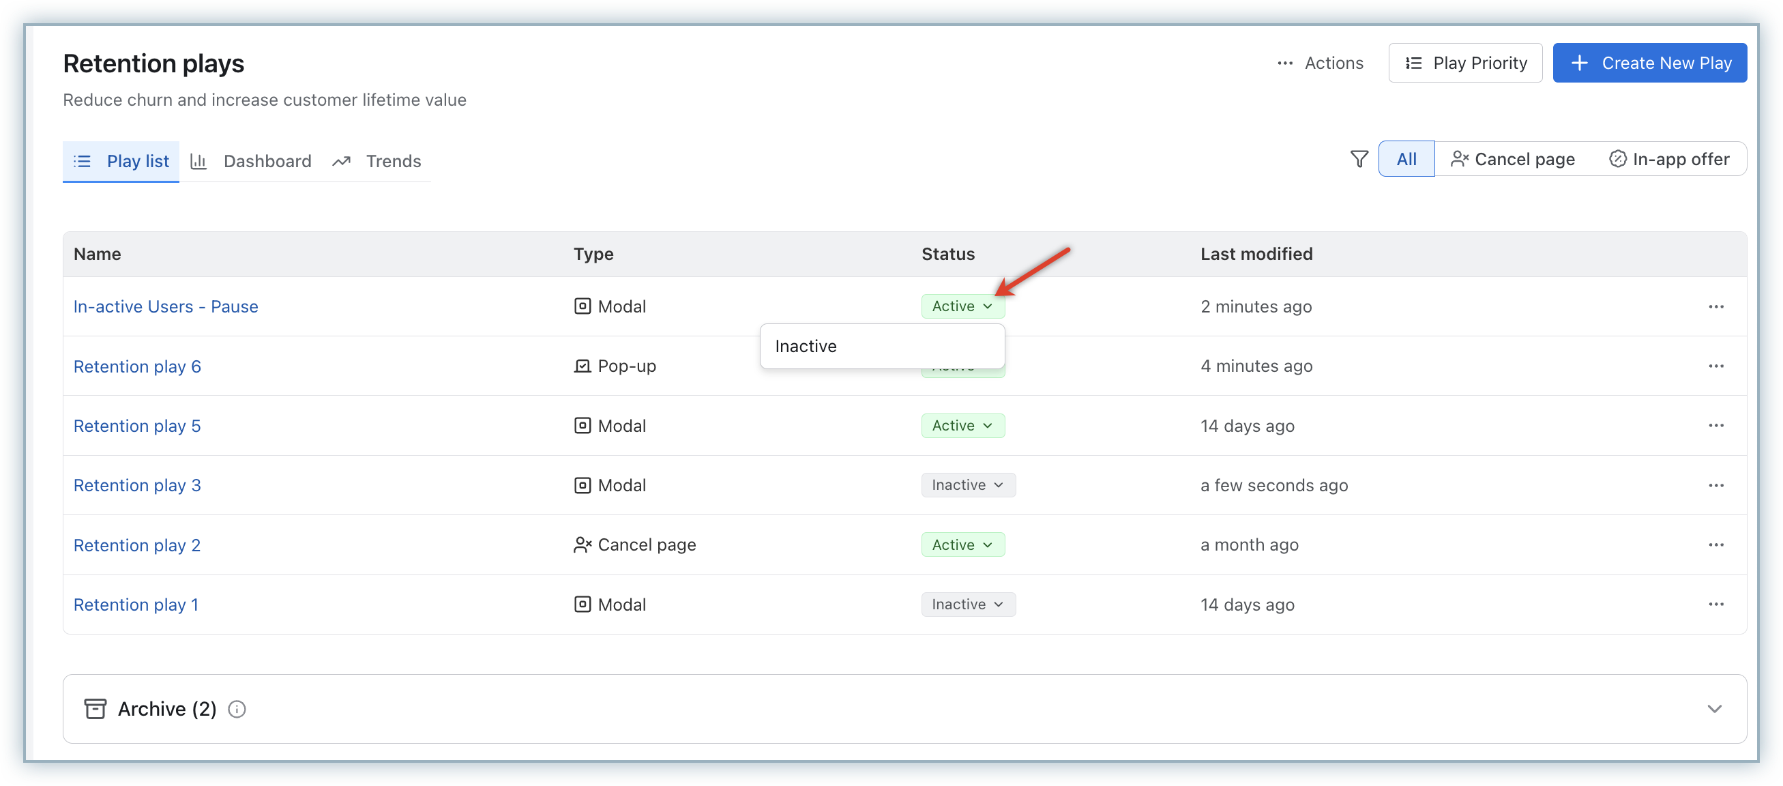
Task: Open row options for Retention play 3
Action: [x=1715, y=485]
